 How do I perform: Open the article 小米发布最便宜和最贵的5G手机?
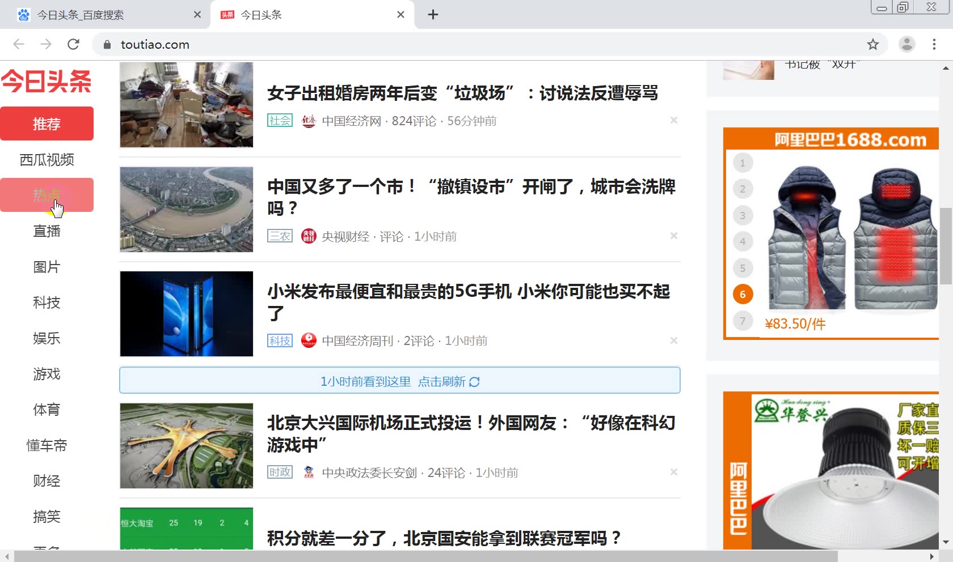469,302
